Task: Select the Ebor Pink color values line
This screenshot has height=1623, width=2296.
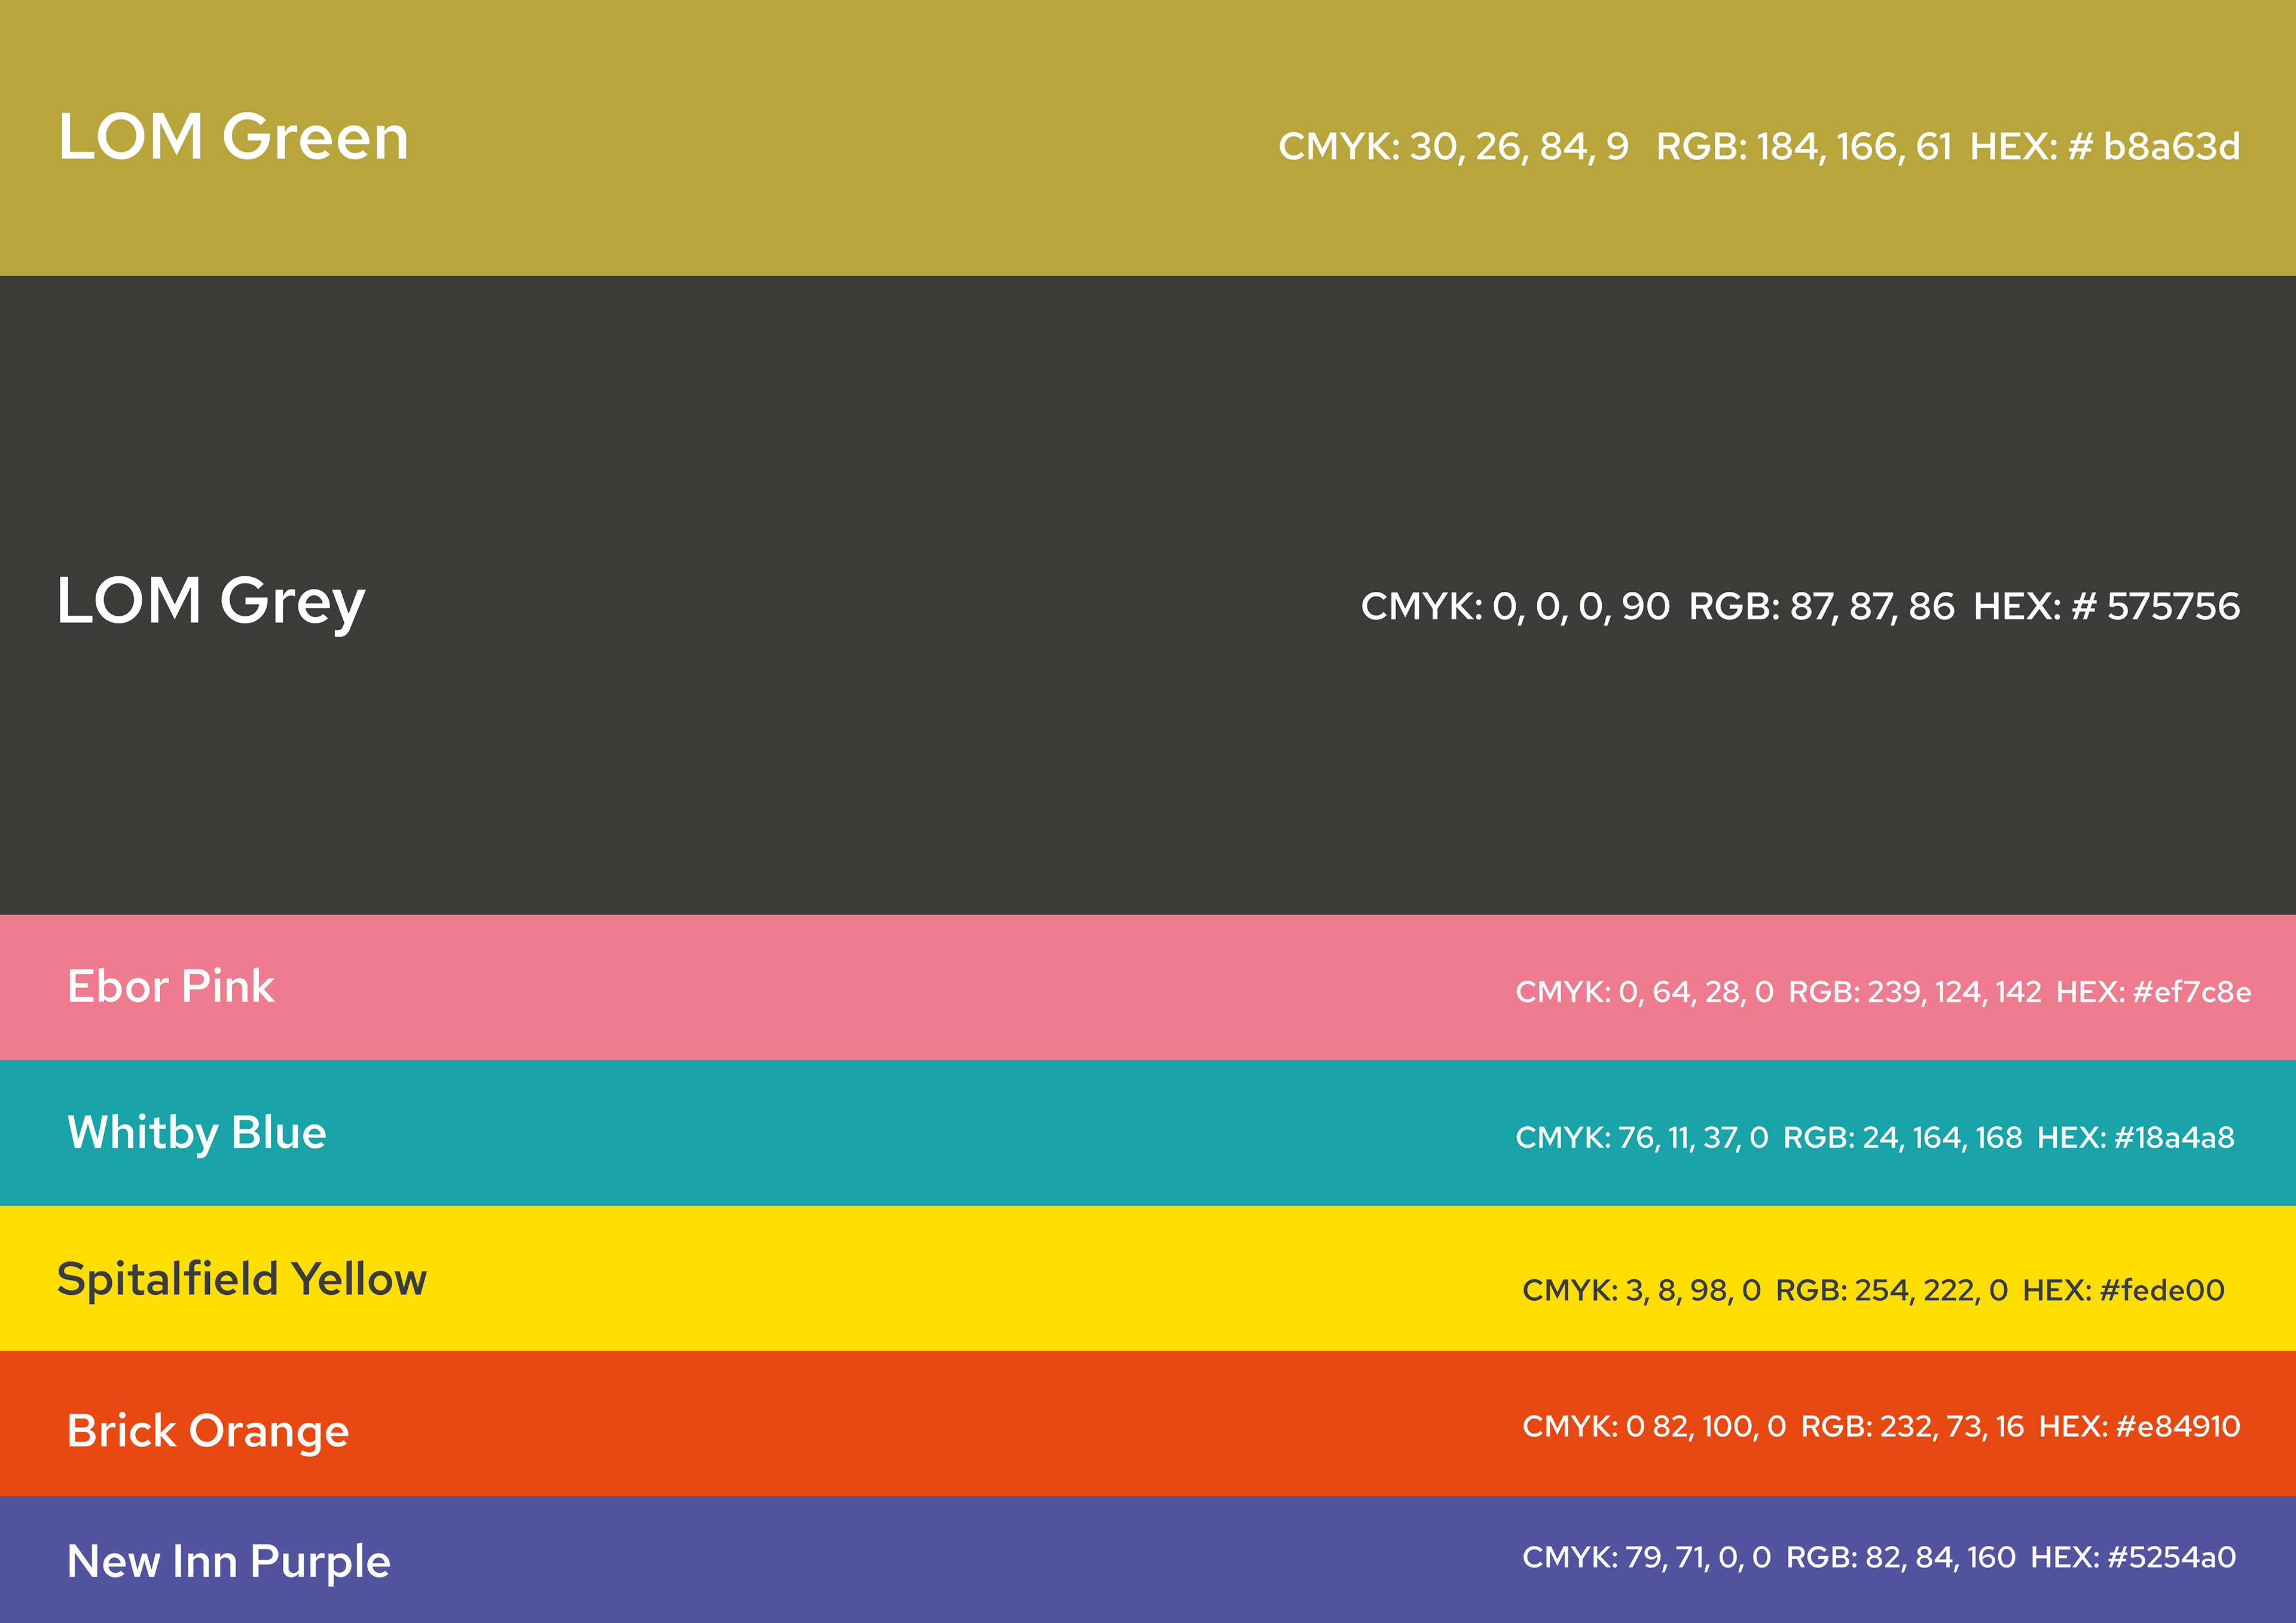Action: [1883, 992]
